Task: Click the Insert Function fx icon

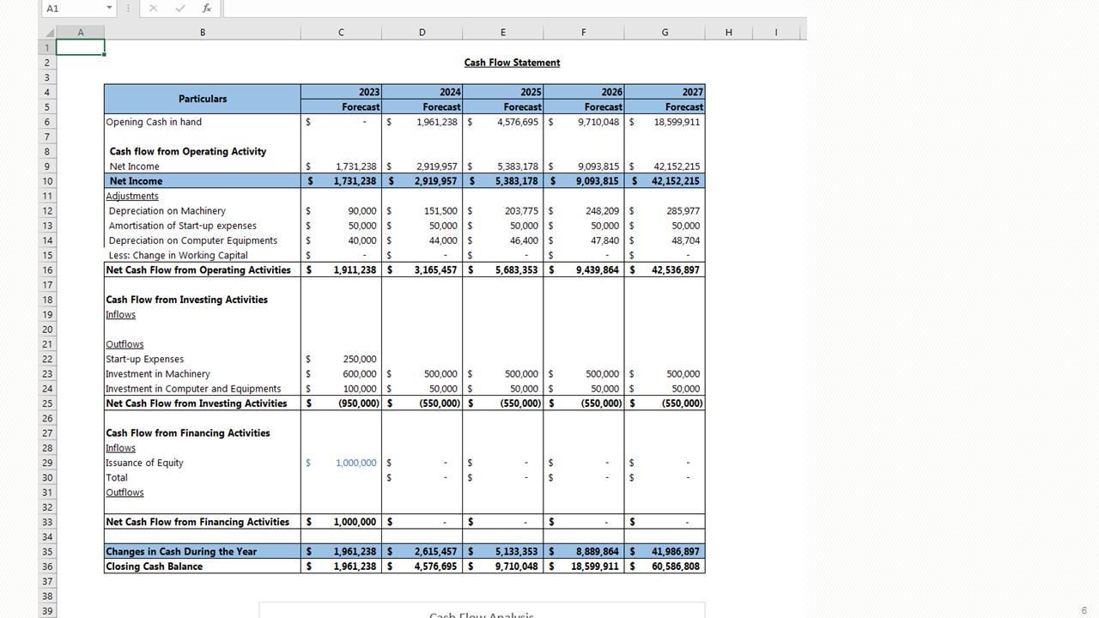Action: coord(207,9)
